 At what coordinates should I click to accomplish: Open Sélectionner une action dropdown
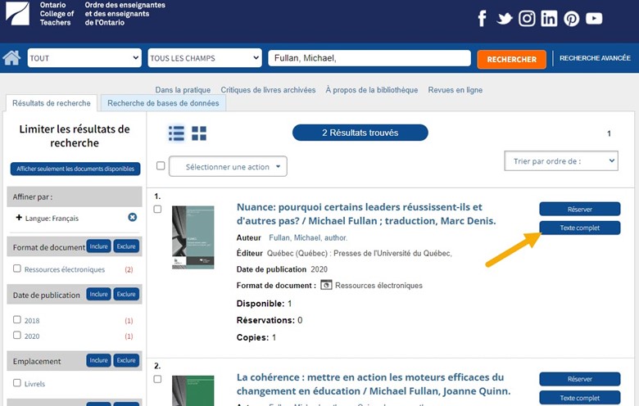(228, 166)
